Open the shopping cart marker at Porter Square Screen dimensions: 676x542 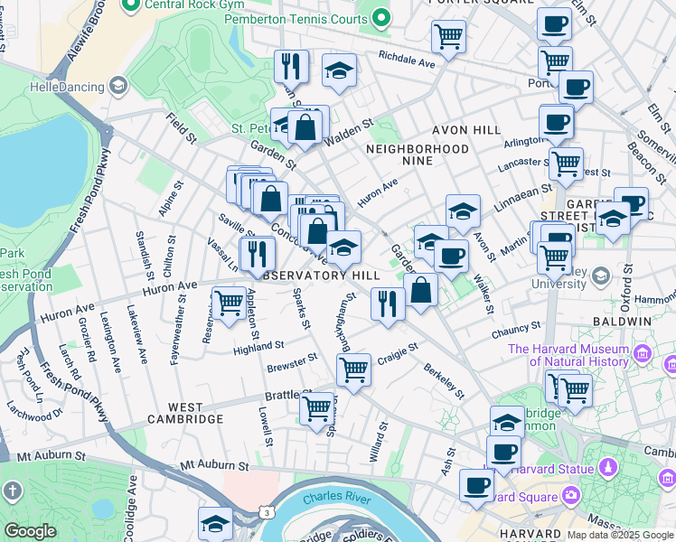point(448,37)
